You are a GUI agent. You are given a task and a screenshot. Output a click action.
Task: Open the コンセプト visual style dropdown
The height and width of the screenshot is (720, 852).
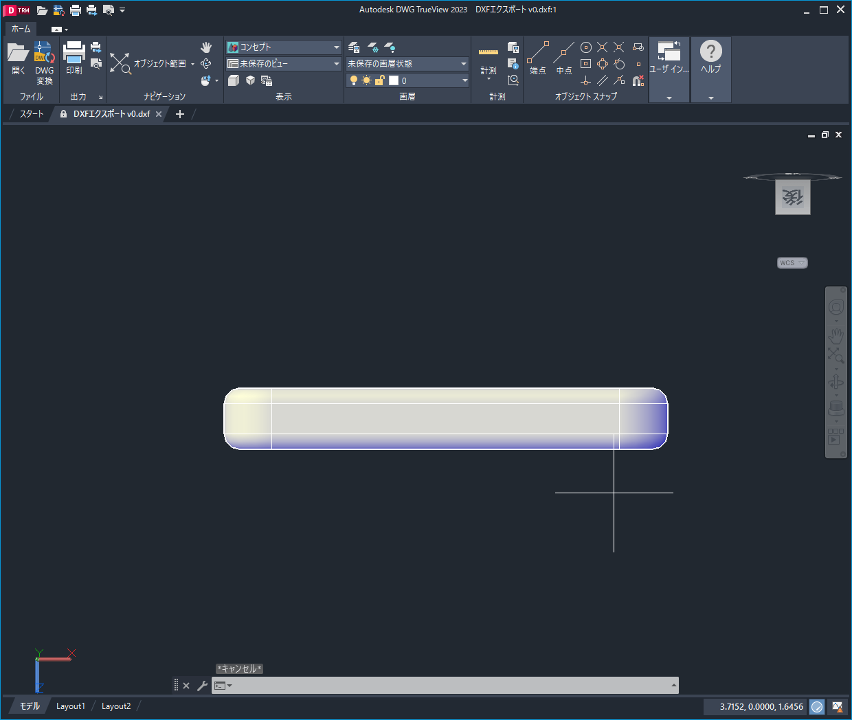(336, 47)
